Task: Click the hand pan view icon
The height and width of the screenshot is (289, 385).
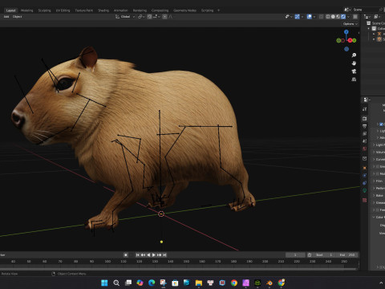Action: tap(354, 63)
